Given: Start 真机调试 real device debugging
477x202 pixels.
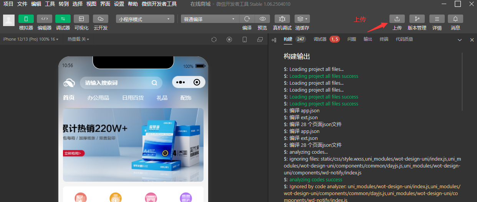Looking at the screenshot, I should (282, 19).
